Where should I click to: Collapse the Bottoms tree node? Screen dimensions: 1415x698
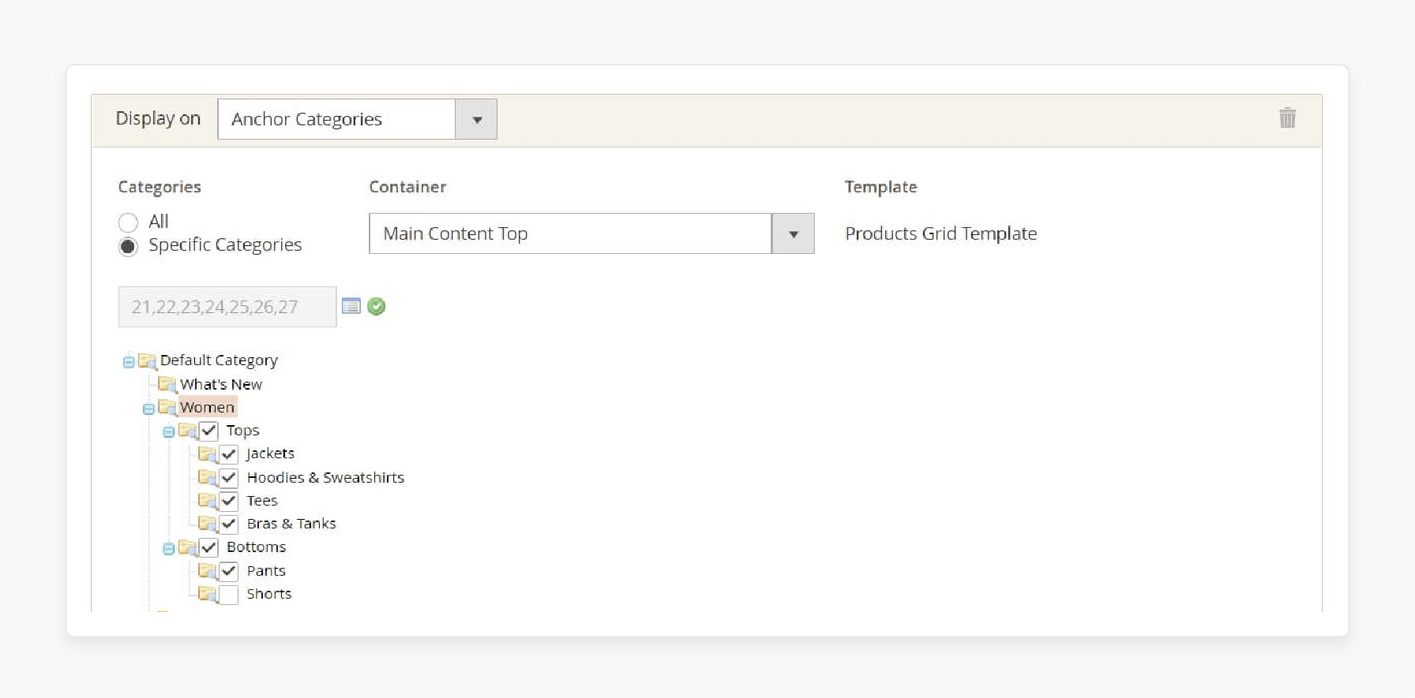pyautogui.click(x=168, y=548)
